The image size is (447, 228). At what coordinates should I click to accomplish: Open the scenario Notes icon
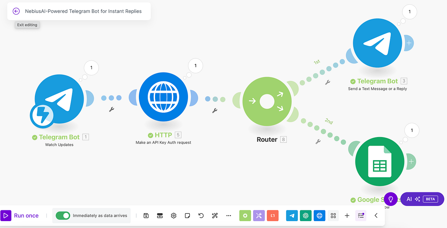point(187,215)
